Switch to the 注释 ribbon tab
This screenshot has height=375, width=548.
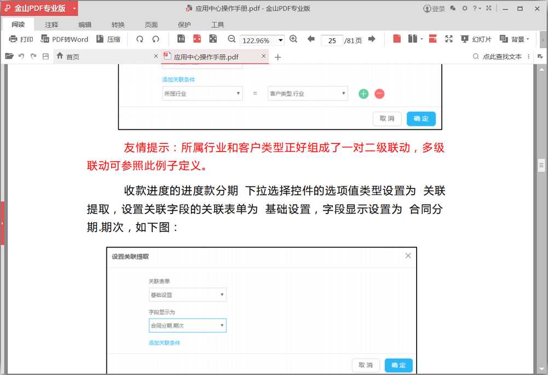[x=51, y=24]
